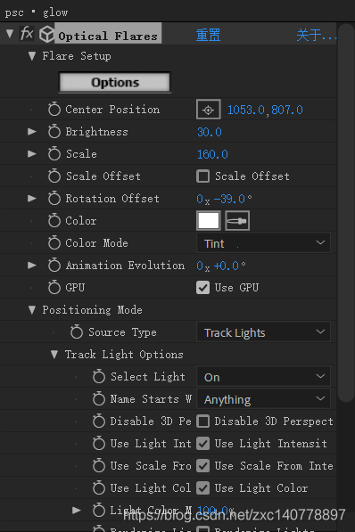This screenshot has width=355, height=532.
Task: Toggle stopwatch for Brightness
Action: 54,132
